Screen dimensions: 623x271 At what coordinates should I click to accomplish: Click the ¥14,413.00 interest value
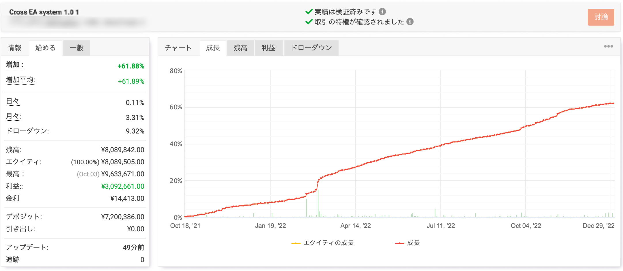[x=127, y=199]
